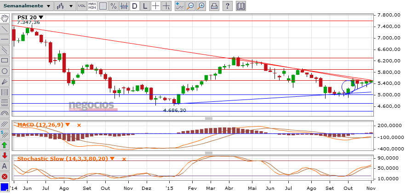Select the A text annotation tool
Screen dimensions: 406x194
coord(5,166)
